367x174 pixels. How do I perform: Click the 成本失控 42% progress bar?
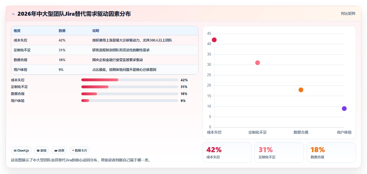[x=130, y=80]
